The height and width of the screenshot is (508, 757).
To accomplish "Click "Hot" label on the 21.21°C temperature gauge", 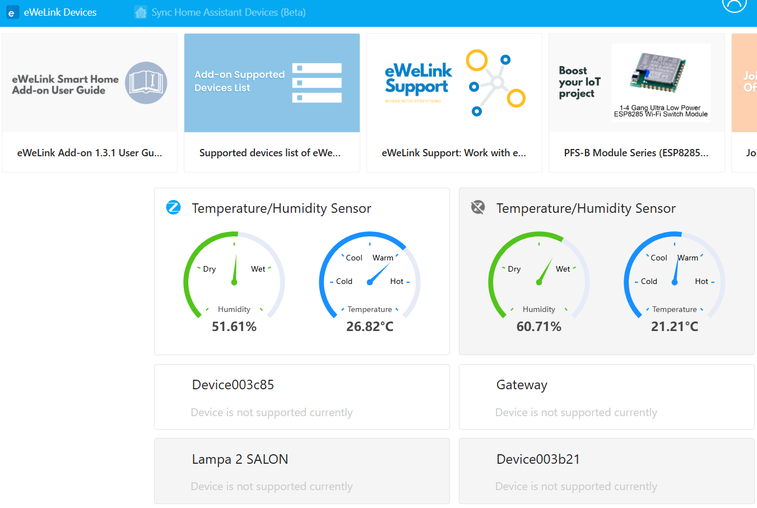I will 702,281.
